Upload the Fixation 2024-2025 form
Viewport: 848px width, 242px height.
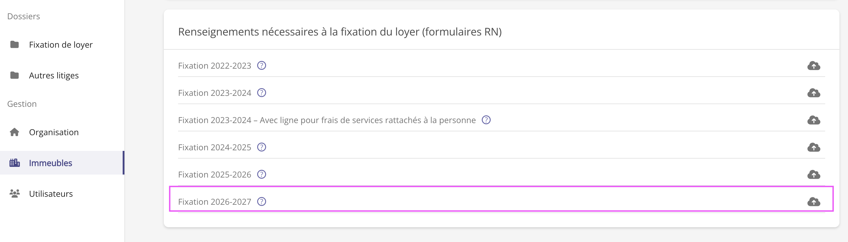pos(813,147)
